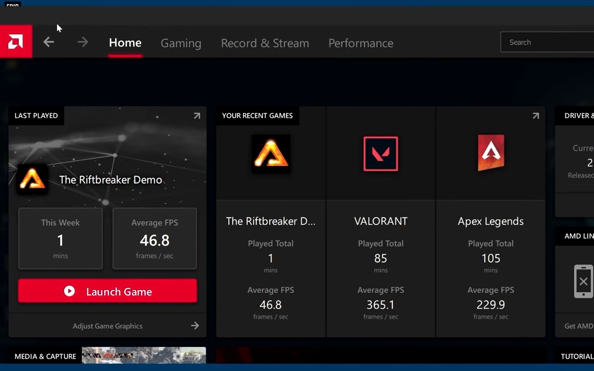
Task: Select the Riftbreaker icon in recent games
Action: point(271,153)
